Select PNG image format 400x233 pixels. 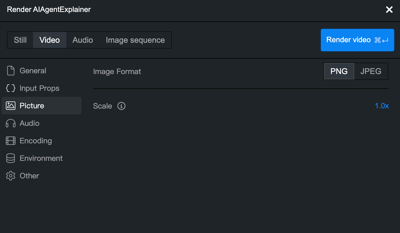(x=339, y=71)
